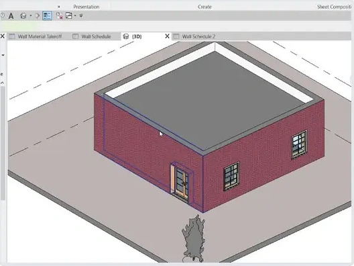Click the measure icon left of Text tool

click(x=3, y=15)
